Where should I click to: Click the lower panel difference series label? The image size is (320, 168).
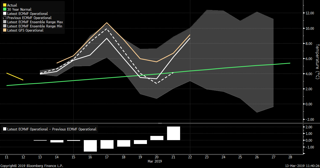tap(52, 129)
